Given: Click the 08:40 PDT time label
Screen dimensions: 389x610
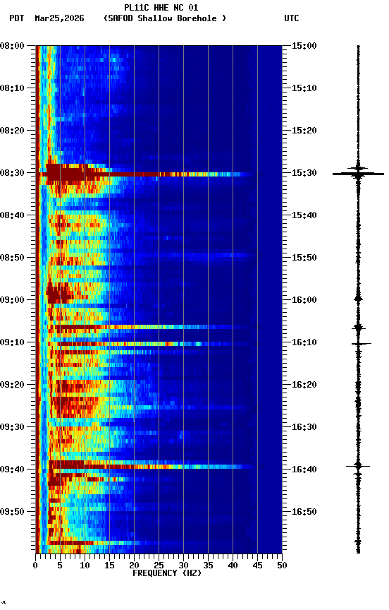Looking at the screenshot, I should (x=12, y=215).
